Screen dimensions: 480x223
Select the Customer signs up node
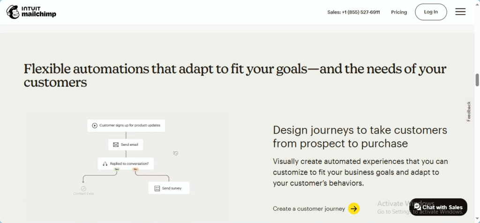click(126, 126)
